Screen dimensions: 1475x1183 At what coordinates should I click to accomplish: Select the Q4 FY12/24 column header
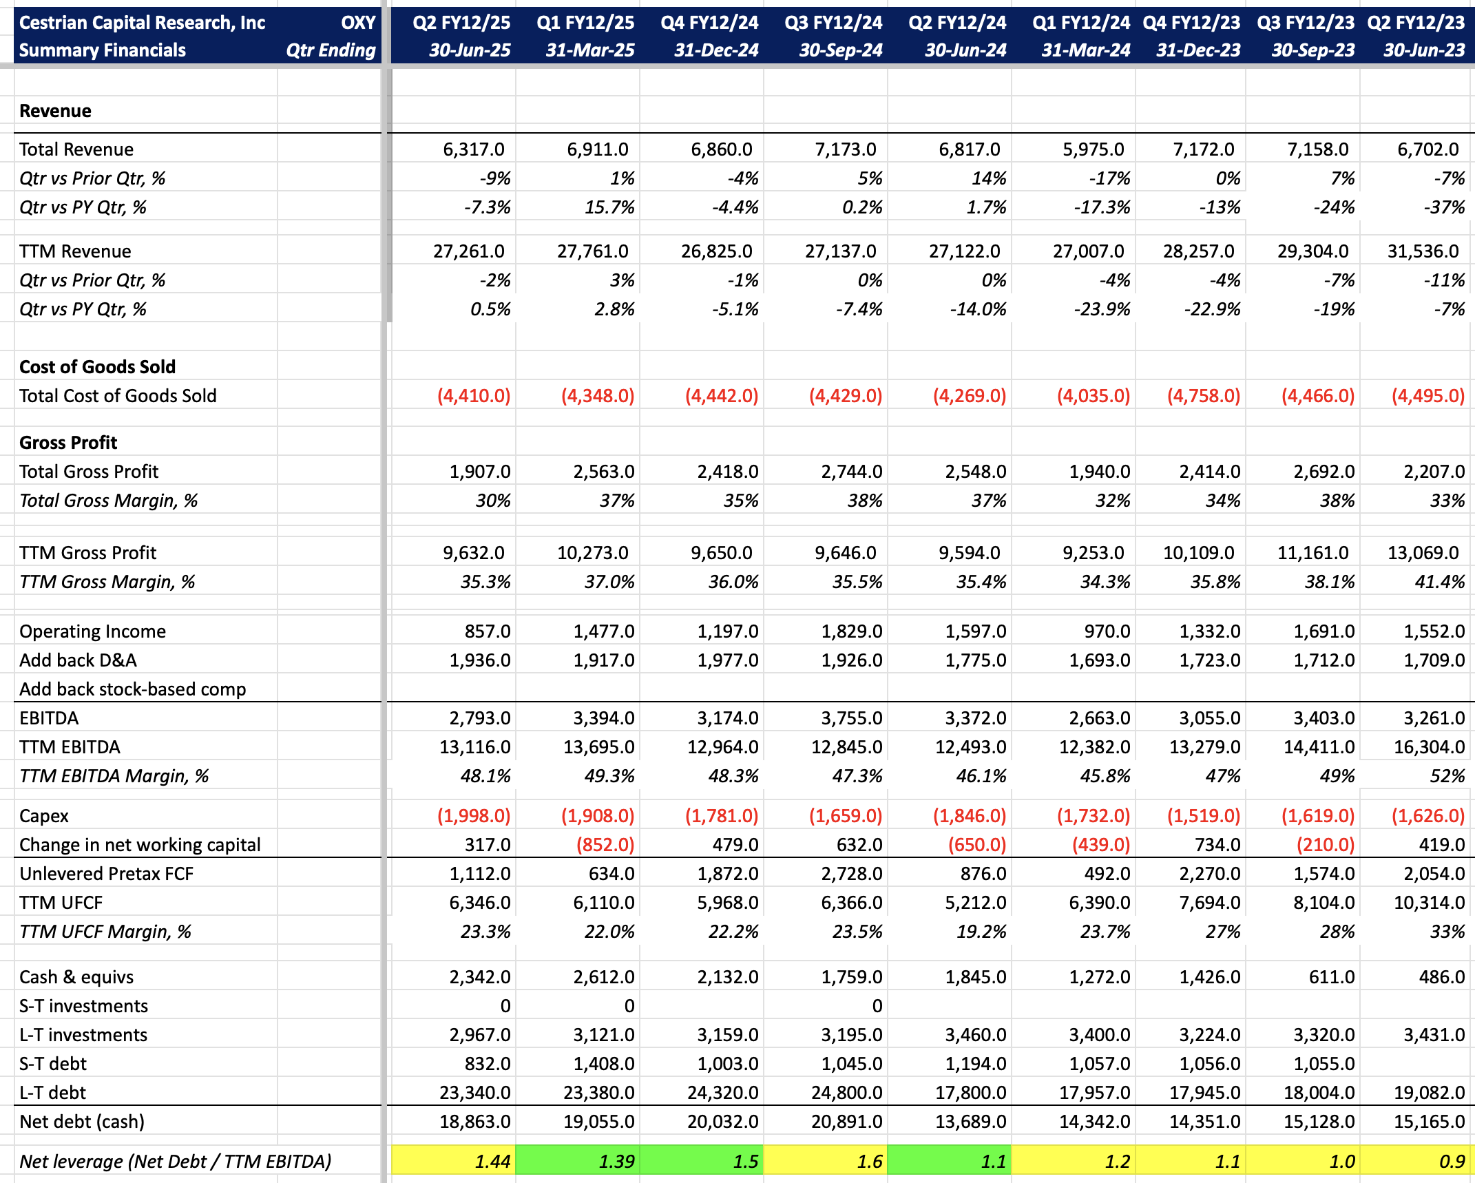click(x=709, y=23)
